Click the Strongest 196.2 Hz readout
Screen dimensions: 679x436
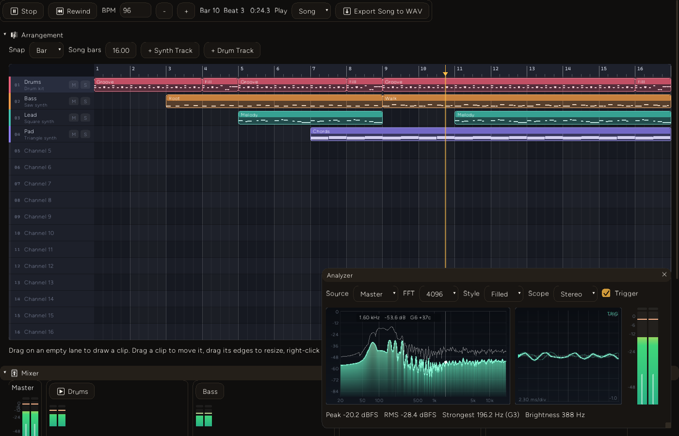click(x=481, y=415)
